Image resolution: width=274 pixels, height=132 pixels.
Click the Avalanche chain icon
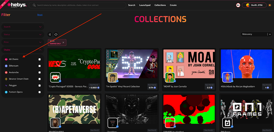[x=6, y=72]
